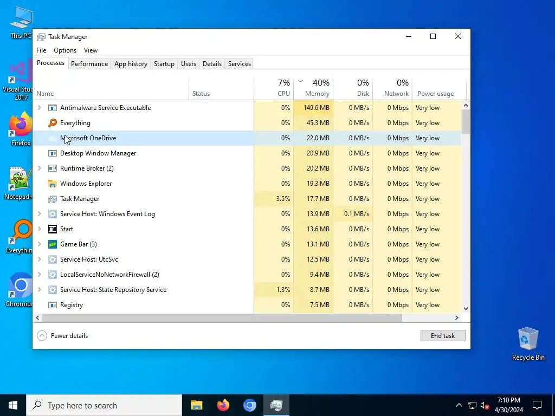
Task: Click the Registry process icon
Action: 53,305
